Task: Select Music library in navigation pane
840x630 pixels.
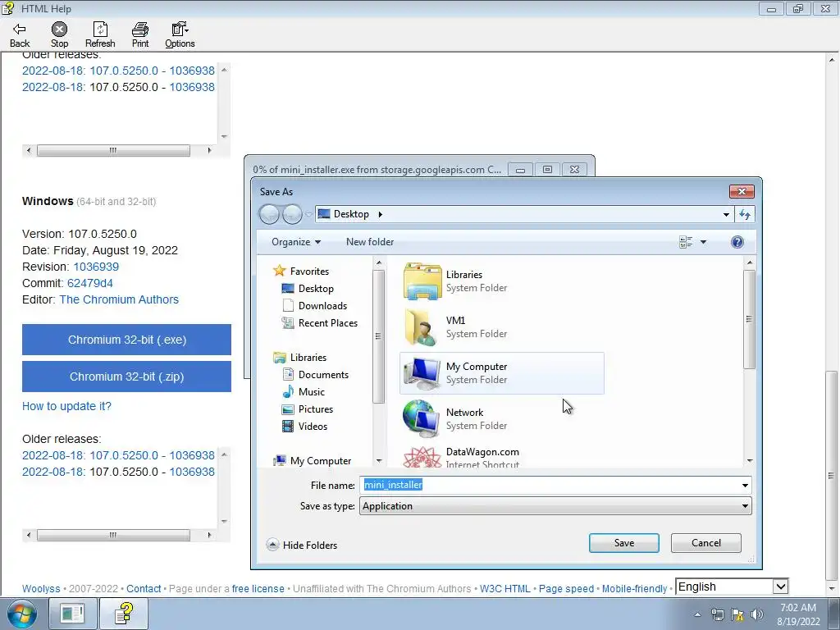Action: pos(311,392)
